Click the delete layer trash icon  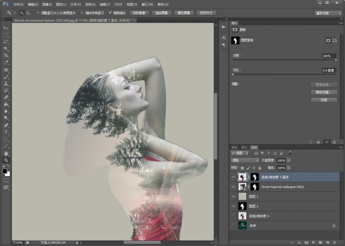pos(335,242)
